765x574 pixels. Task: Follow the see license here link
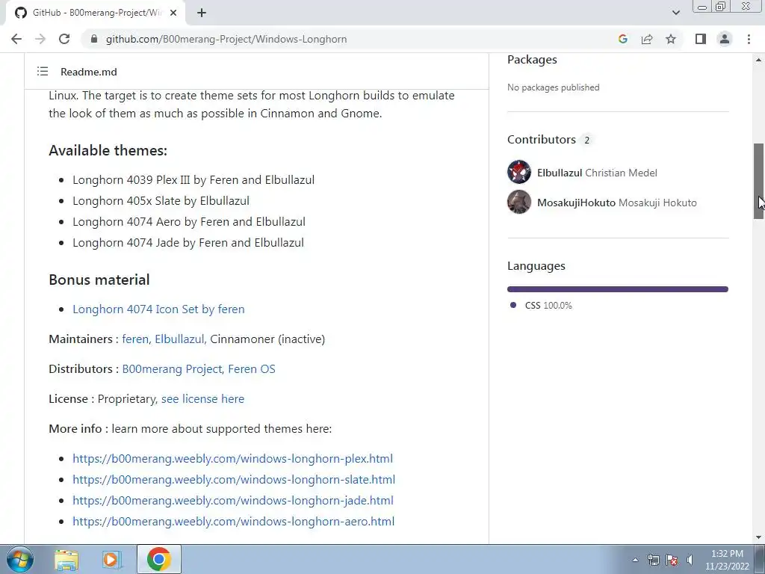coord(202,399)
